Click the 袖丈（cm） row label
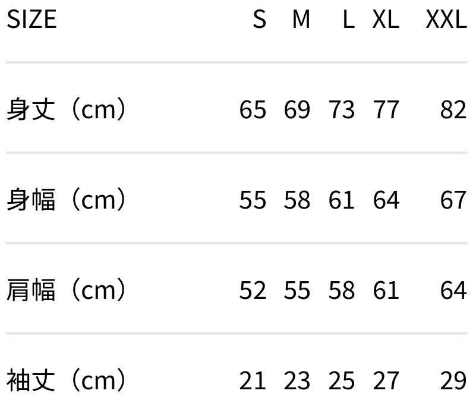The width and height of the screenshot is (476, 400). pyautogui.click(x=67, y=380)
